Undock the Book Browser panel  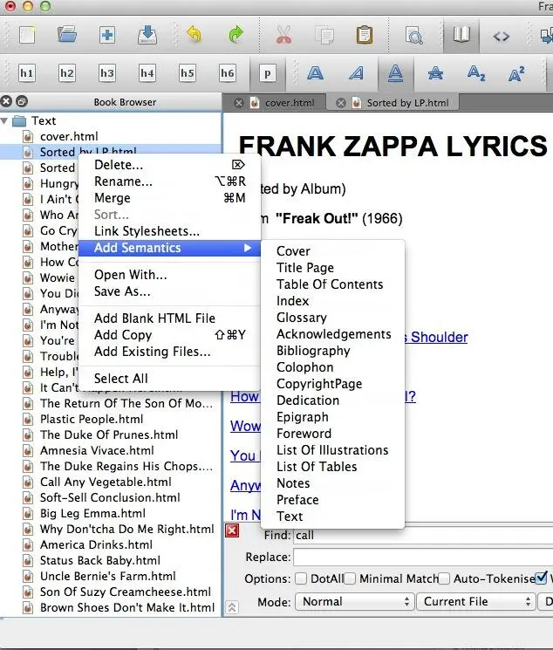click(22, 101)
